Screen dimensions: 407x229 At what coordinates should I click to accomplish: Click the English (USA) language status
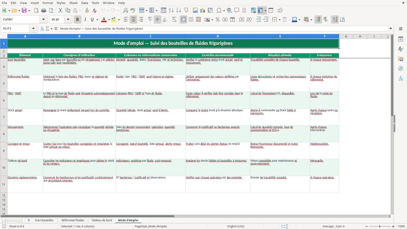(236, 226)
